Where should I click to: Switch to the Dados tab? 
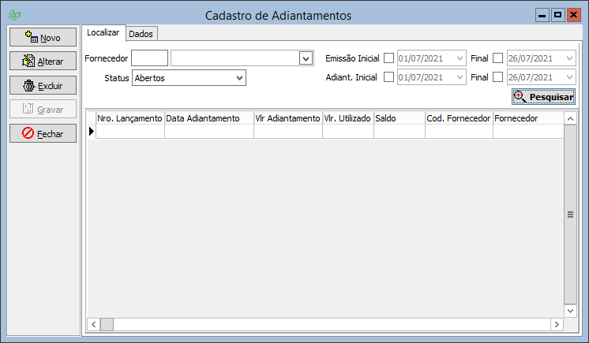(x=141, y=34)
